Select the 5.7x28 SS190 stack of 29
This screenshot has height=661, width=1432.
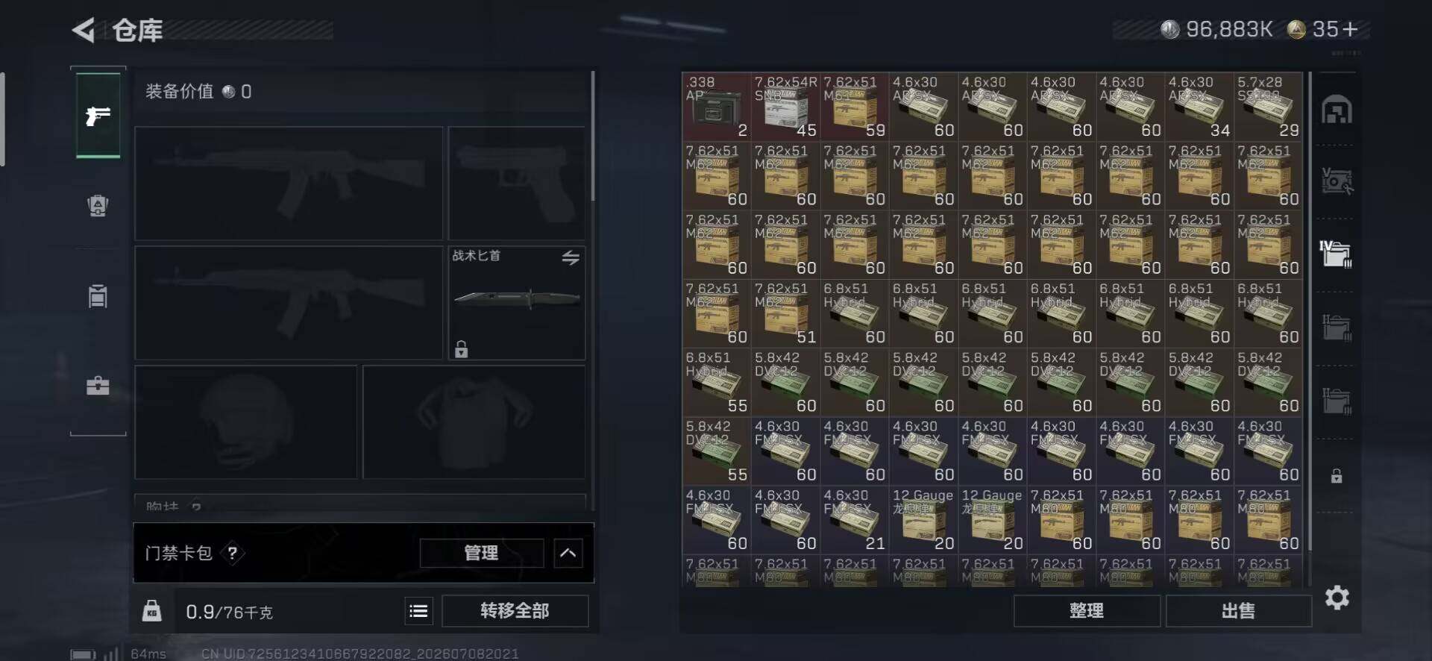[1268, 107]
